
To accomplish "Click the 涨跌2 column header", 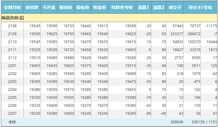I will click(x=159, y=7).
